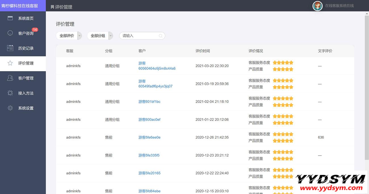Click 客服服务态度 star rating in first row
The height and width of the screenshot is (194, 369).
(283, 63)
